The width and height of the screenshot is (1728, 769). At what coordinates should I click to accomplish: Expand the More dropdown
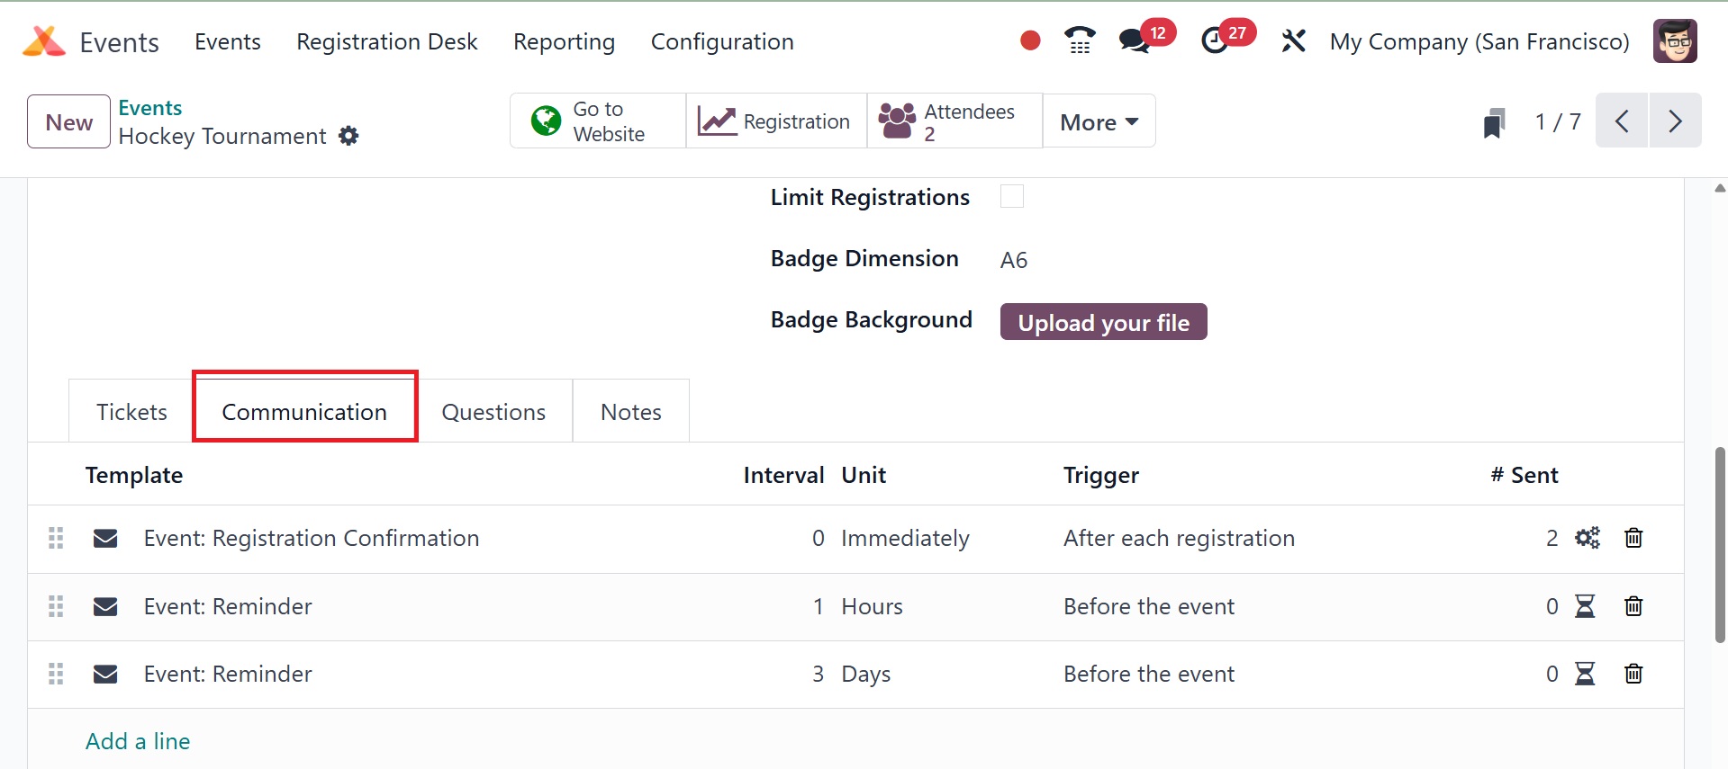click(x=1099, y=121)
